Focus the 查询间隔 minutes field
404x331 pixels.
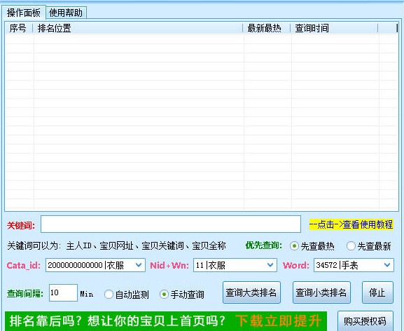63,292
